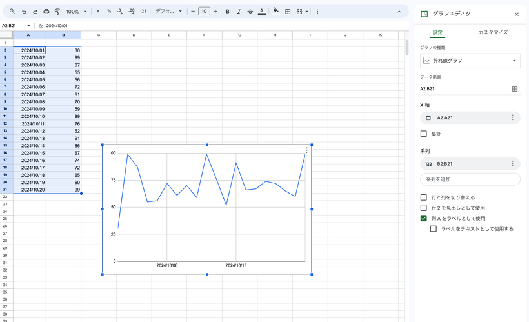Open the borders tool
529x322 pixels.
[x=288, y=12]
